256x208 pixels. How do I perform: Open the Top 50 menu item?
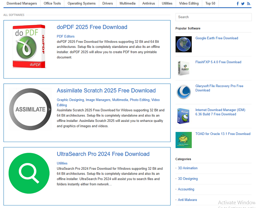click(x=210, y=4)
